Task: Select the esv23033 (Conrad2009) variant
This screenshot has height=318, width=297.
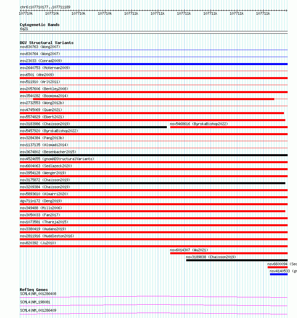Action: tap(41, 61)
